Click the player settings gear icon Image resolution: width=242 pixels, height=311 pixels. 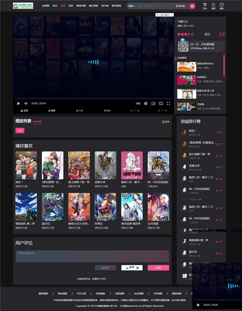[x=146, y=104]
